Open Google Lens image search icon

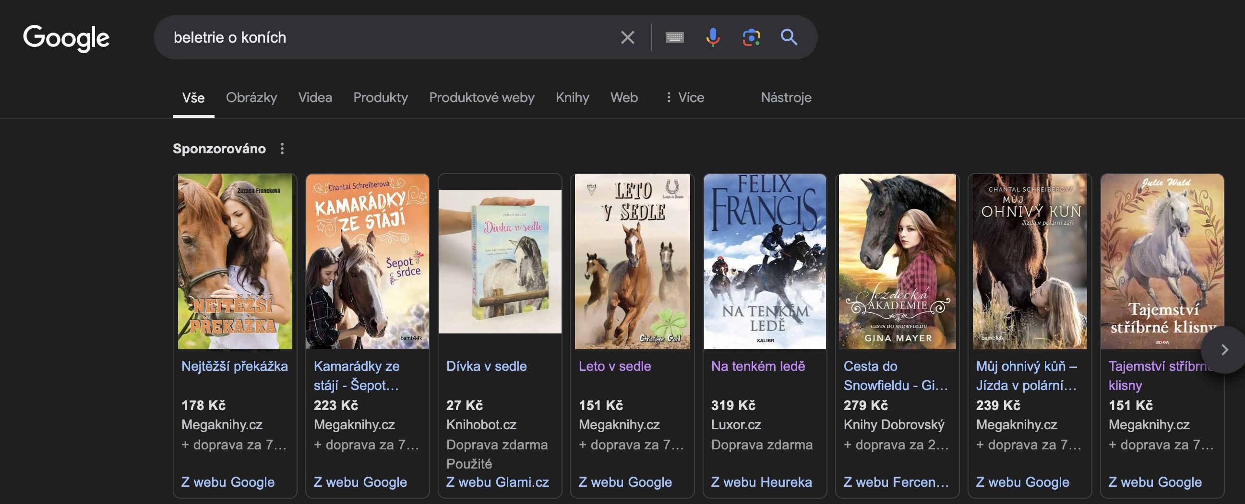[751, 38]
